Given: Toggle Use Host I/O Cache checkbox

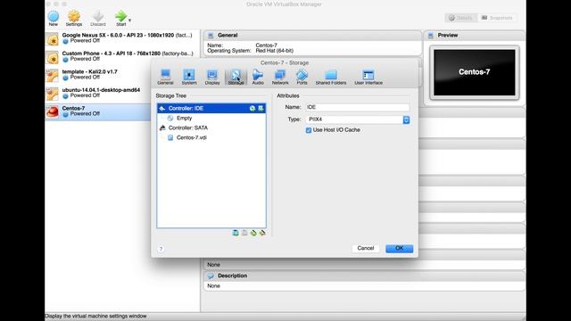Looking at the screenshot, I should click(x=309, y=130).
